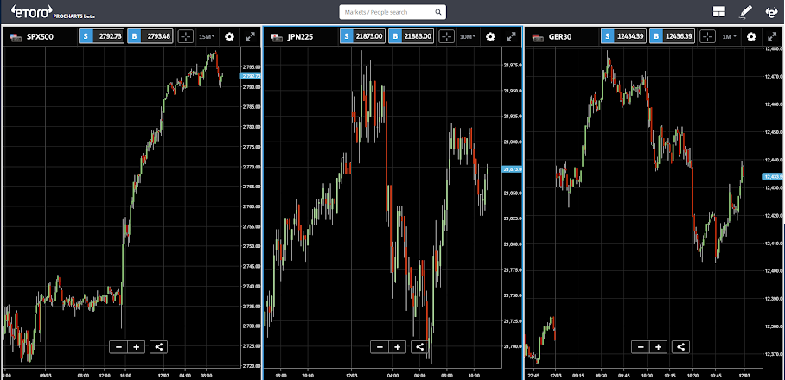Click 10:15 label on GER30 time axis

point(669,375)
